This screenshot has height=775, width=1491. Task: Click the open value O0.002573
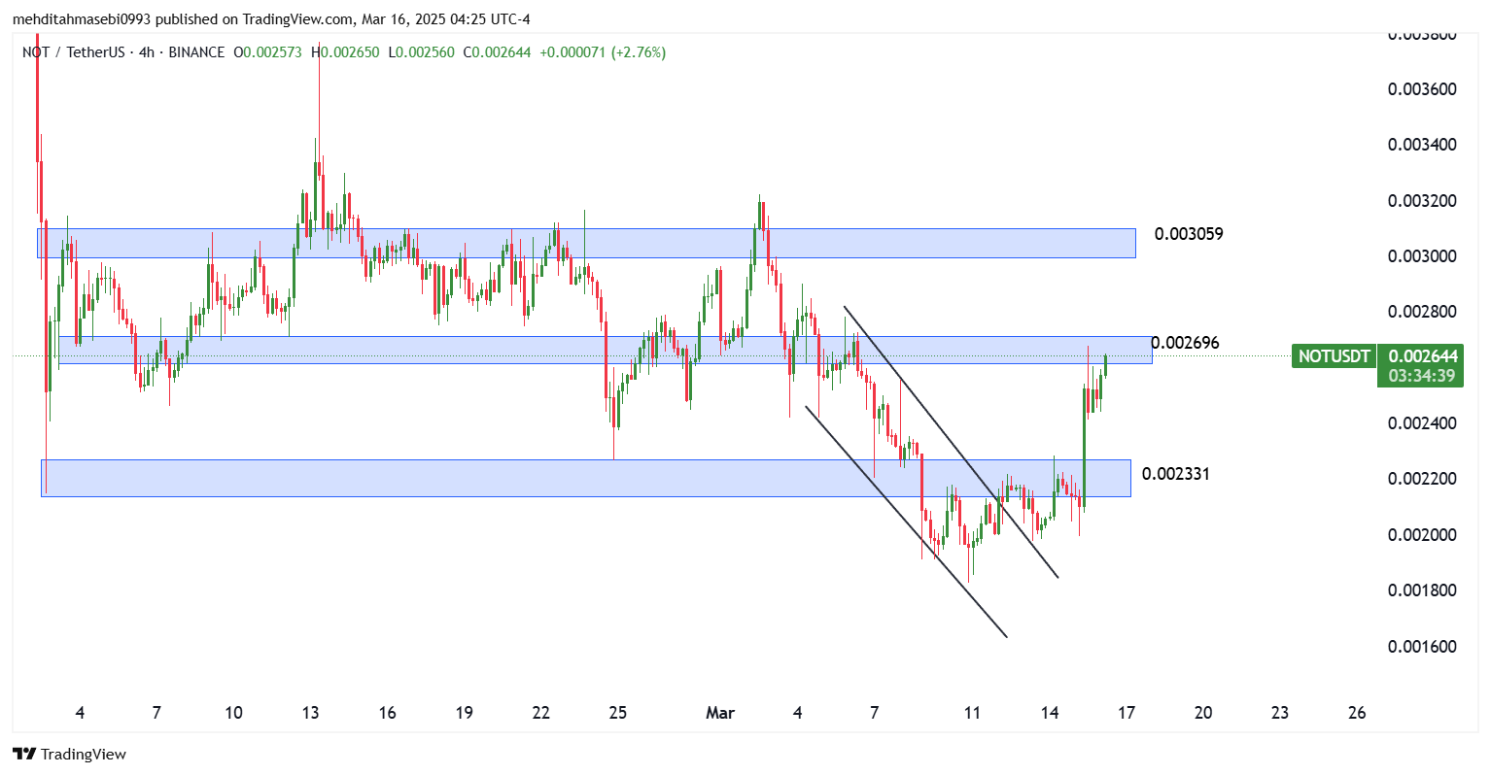[268, 52]
